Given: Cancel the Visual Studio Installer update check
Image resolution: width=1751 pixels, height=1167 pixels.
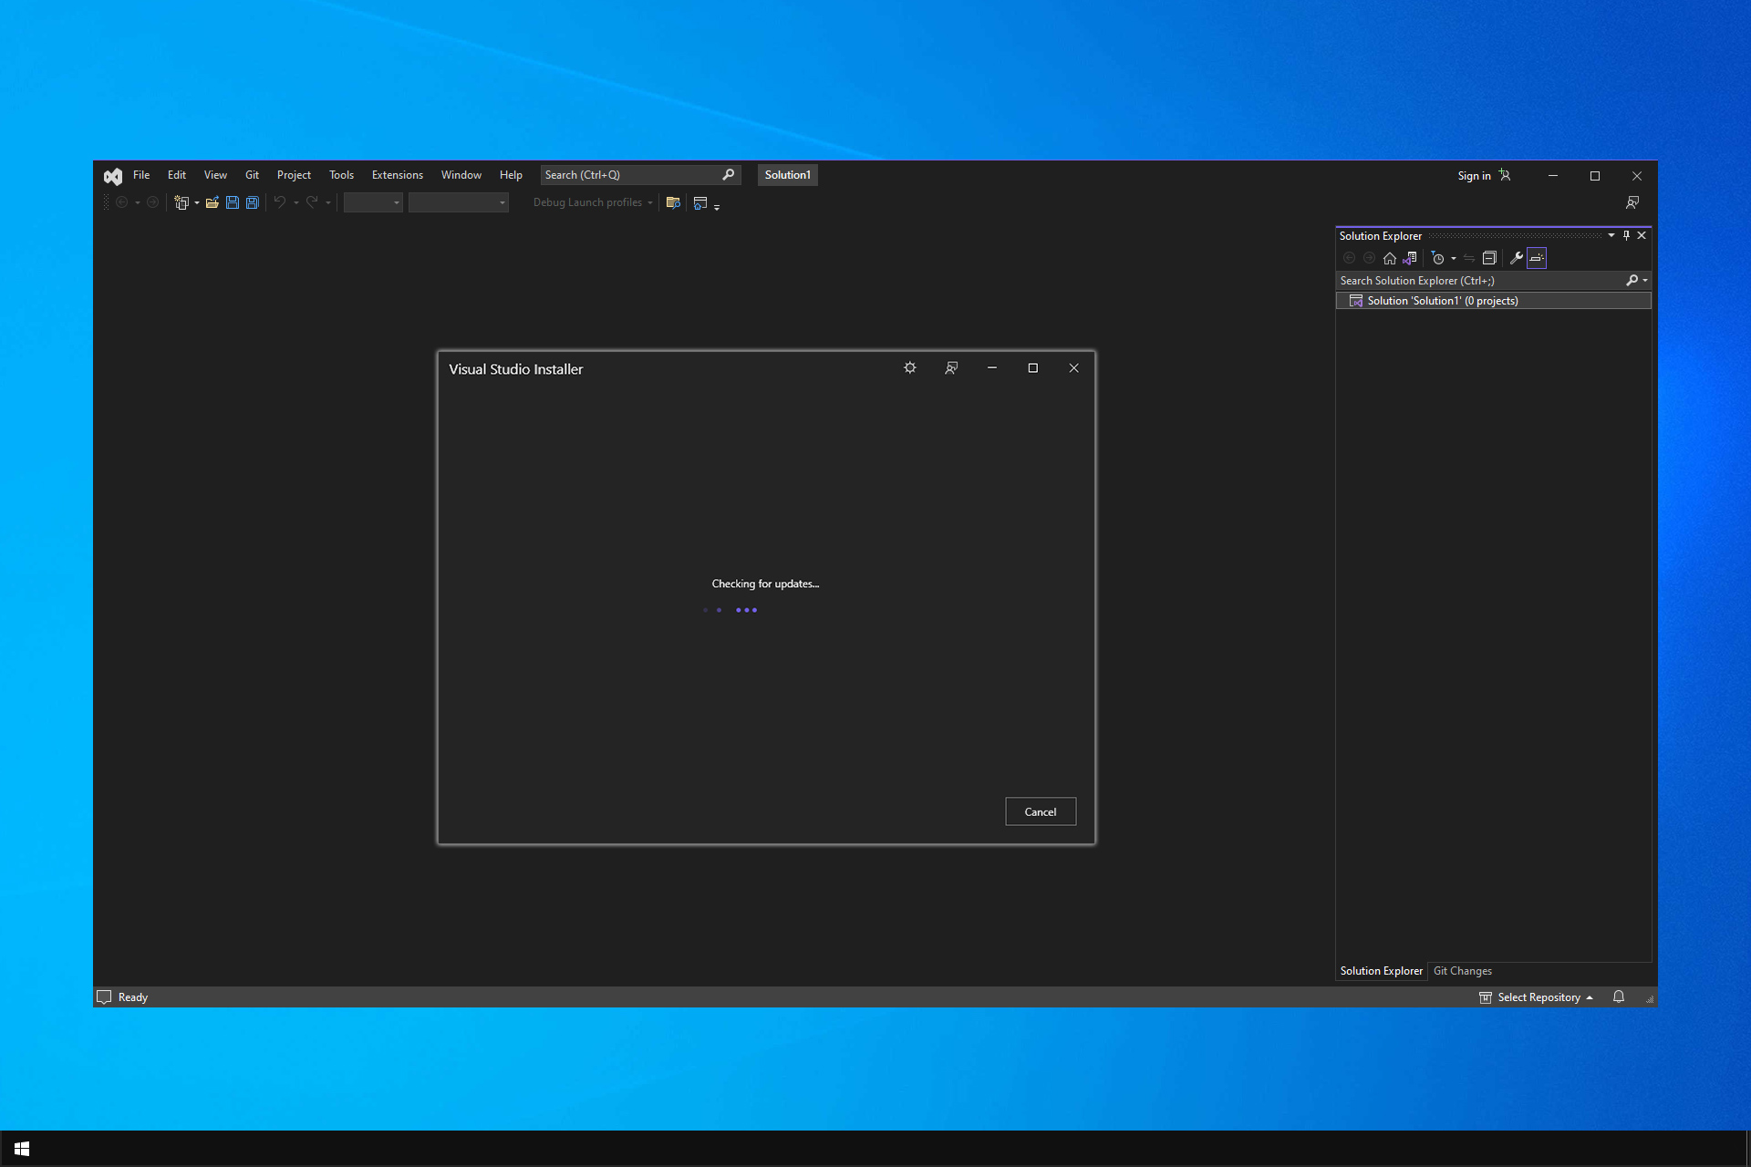Looking at the screenshot, I should coord(1040,811).
